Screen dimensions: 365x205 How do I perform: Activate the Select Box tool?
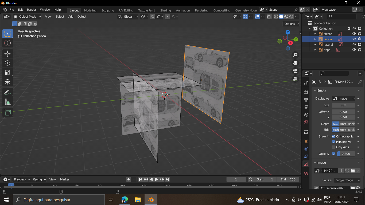[7, 34]
